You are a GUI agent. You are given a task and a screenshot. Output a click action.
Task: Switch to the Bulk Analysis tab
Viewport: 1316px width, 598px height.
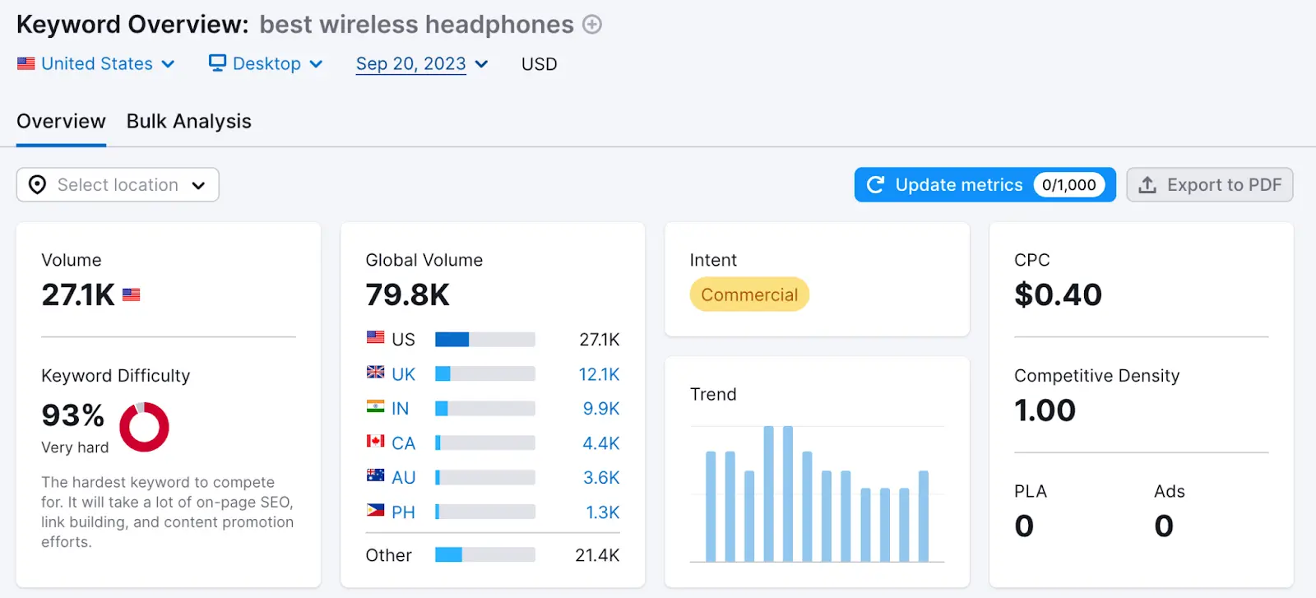coord(188,121)
